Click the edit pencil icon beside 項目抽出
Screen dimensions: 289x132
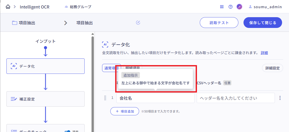click(x=138, y=23)
